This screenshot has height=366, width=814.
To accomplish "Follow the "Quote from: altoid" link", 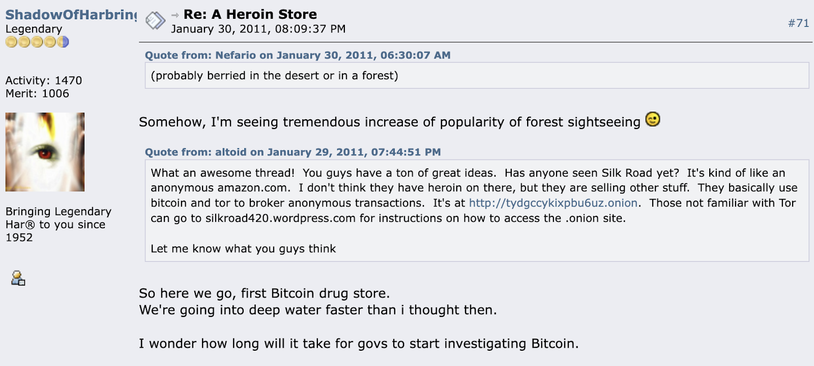I will coord(293,152).
